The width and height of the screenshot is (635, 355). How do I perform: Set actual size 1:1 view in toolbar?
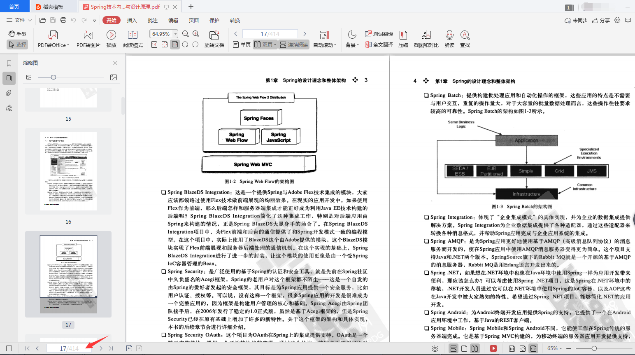click(x=154, y=44)
